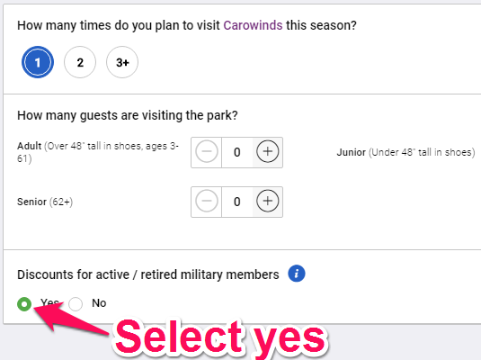
Task: Choose 3+ visits this season
Action: tap(122, 62)
